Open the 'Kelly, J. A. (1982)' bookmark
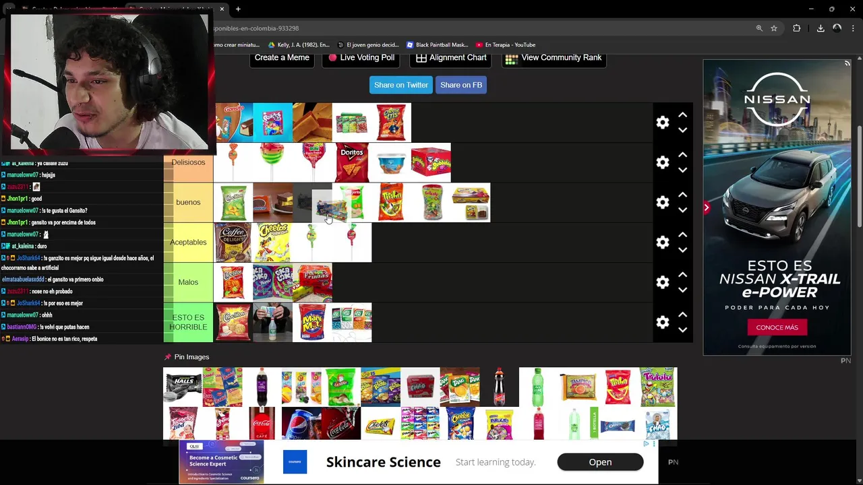 click(x=299, y=45)
